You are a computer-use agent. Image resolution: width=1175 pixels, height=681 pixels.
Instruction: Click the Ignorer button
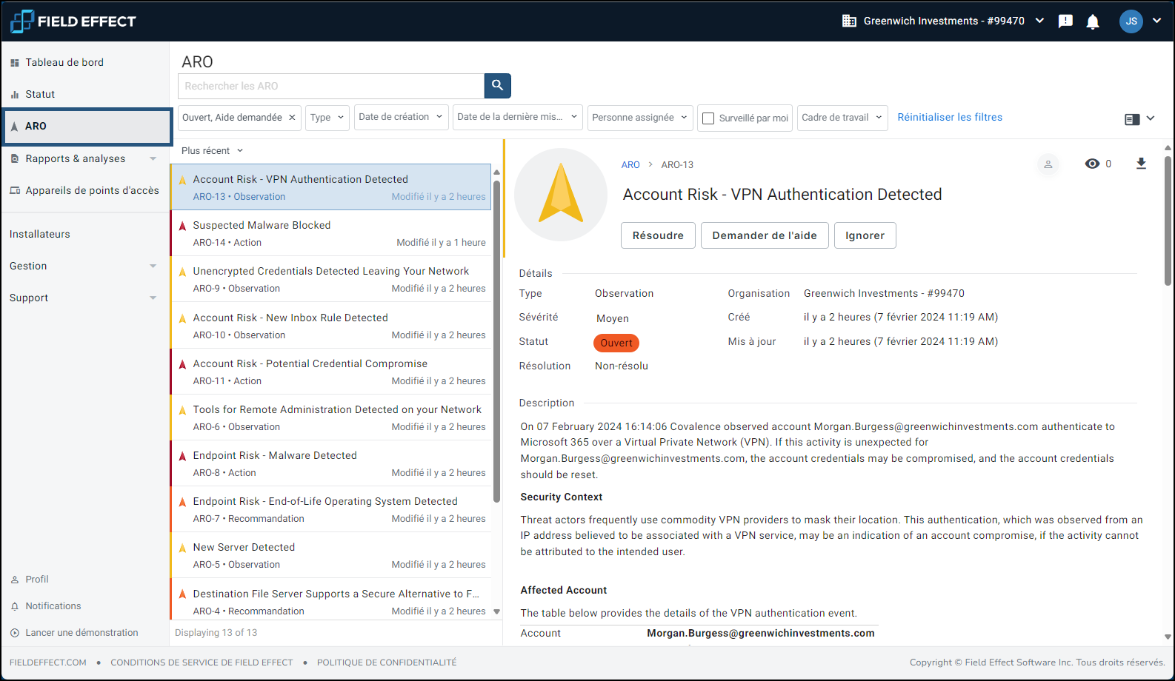[x=865, y=235]
